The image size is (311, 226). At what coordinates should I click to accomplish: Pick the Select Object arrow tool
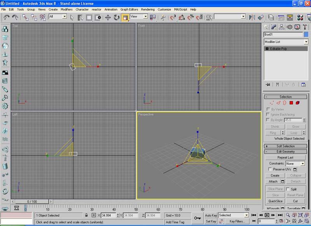pyautogui.click(x=72, y=17)
